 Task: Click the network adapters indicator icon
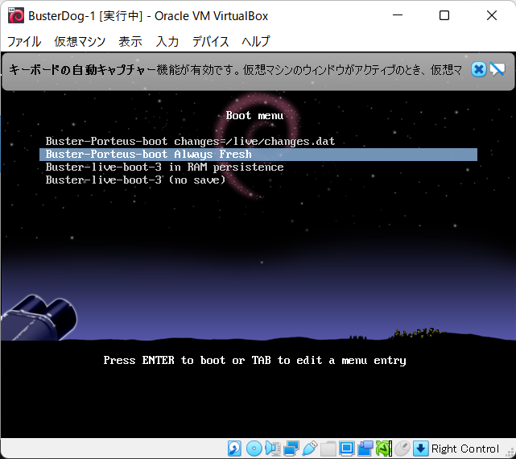tap(291, 449)
